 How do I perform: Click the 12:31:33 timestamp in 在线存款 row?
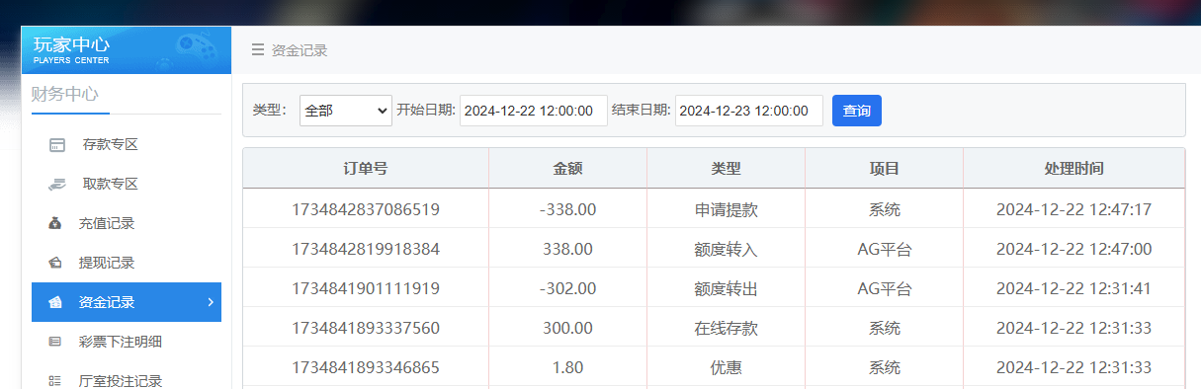pyautogui.click(x=1073, y=328)
